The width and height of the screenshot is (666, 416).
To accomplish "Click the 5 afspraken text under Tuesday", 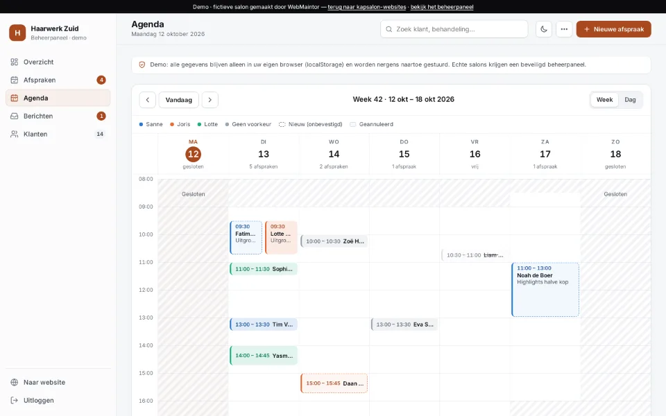I will click(264, 166).
